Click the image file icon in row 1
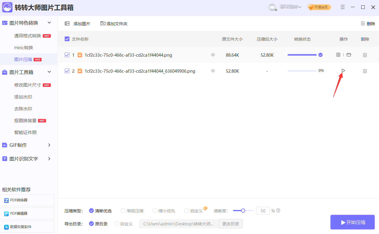This screenshot has height=234, width=379. [80, 55]
